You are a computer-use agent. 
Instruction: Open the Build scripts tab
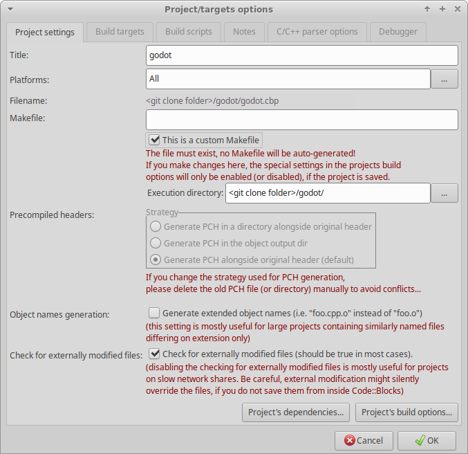click(189, 32)
